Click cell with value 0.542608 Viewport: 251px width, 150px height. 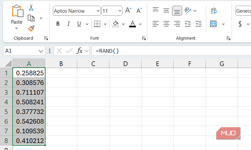point(29,121)
